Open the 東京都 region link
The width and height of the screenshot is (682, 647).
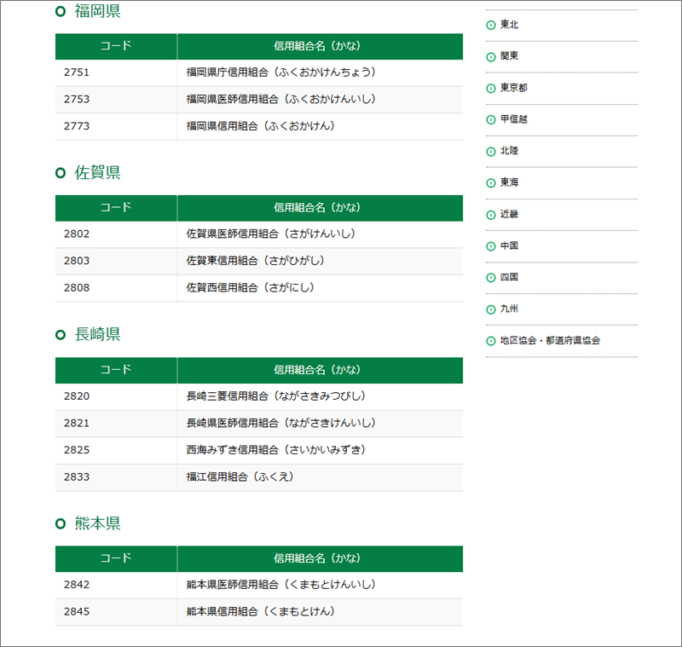pos(514,88)
